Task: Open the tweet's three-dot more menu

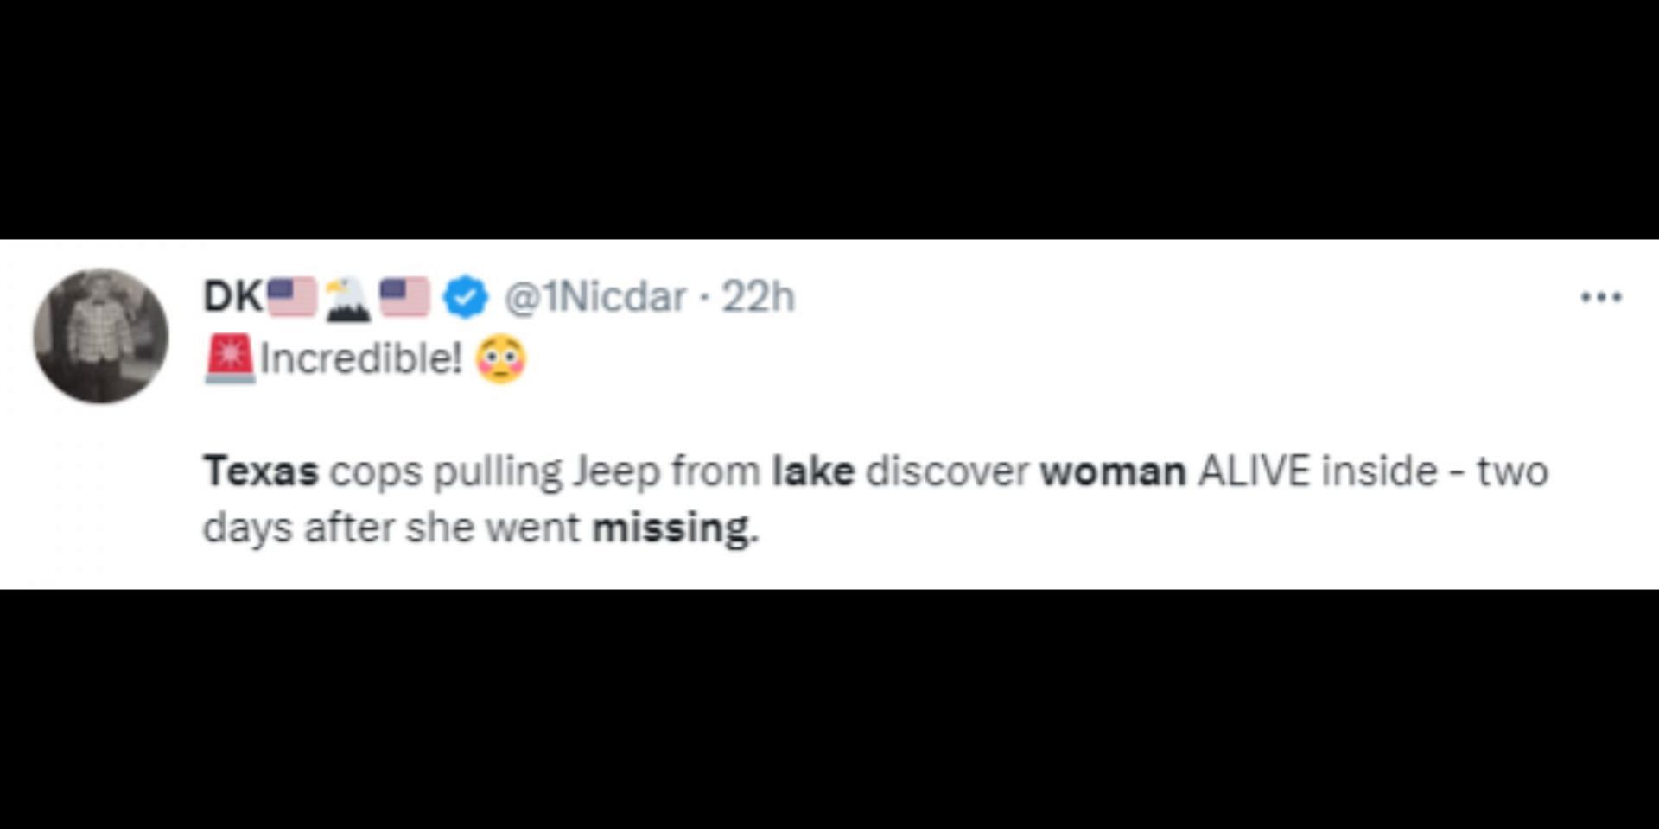Action: [x=1600, y=297]
